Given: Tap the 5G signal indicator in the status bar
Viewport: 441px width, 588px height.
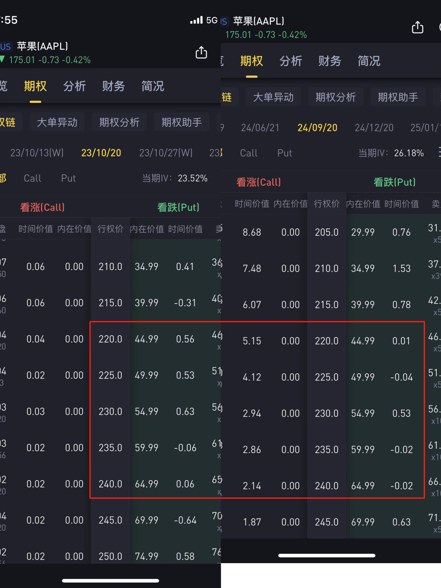Looking at the screenshot, I should point(204,20).
